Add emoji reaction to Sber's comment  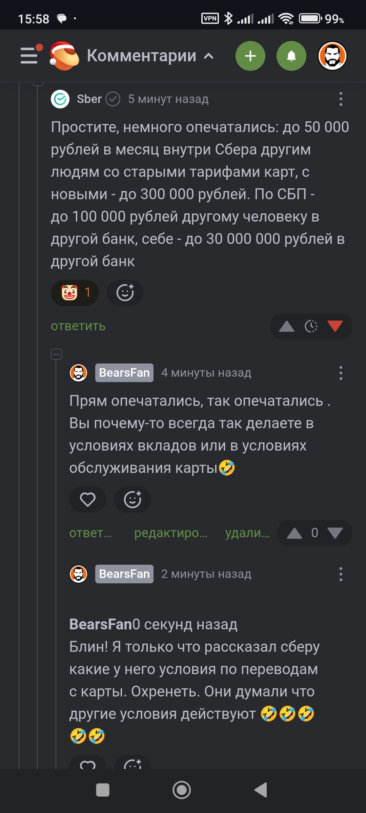point(125,293)
